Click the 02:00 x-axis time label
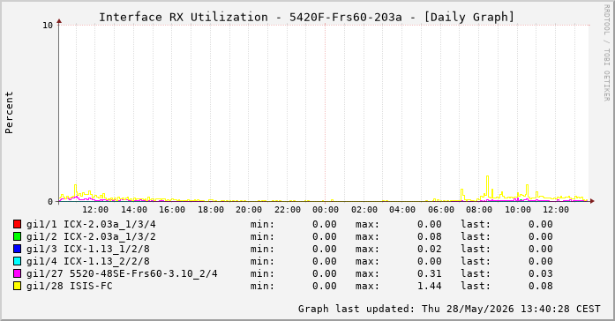 point(364,210)
